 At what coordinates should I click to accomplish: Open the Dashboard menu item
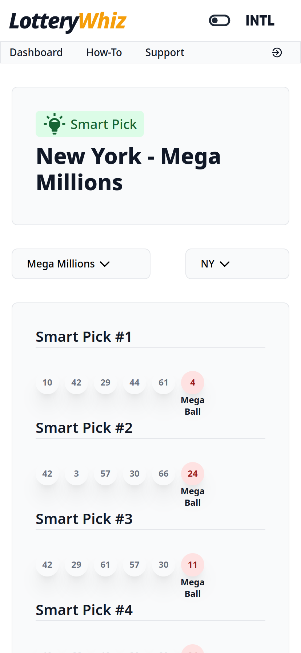tap(36, 52)
